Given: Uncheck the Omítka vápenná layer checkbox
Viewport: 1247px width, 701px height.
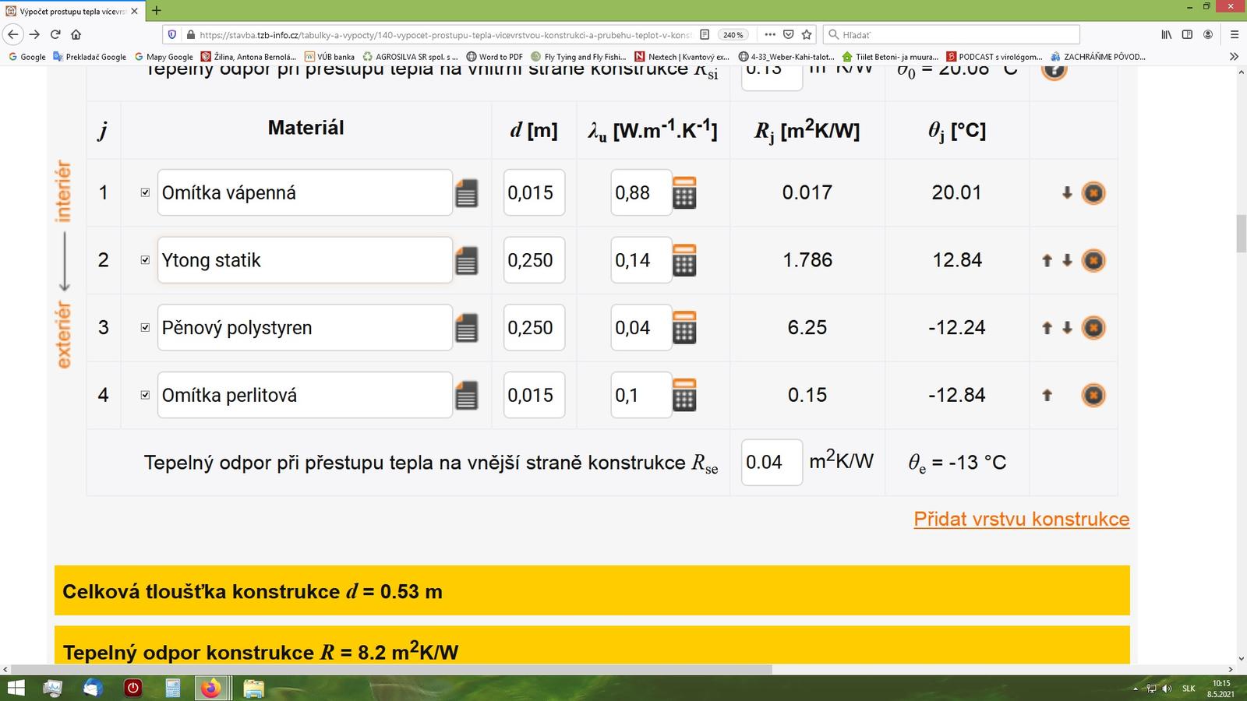Looking at the screenshot, I should 145,192.
